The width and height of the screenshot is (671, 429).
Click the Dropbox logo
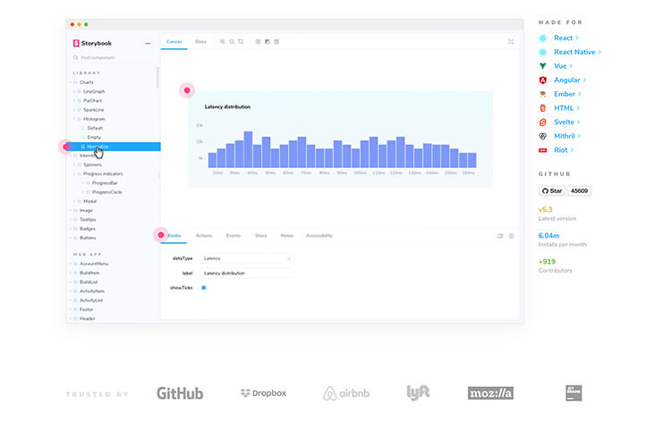click(263, 393)
